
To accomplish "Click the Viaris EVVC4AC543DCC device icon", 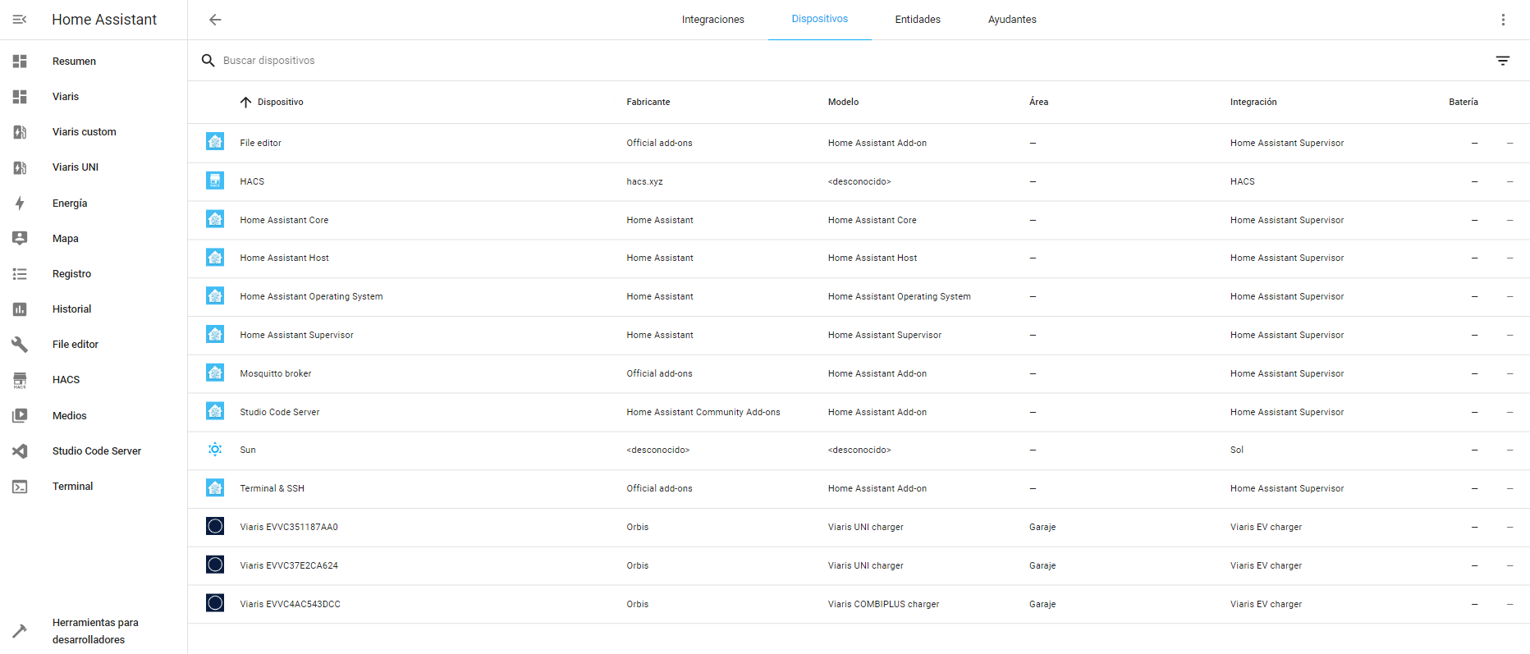I will click(x=215, y=603).
